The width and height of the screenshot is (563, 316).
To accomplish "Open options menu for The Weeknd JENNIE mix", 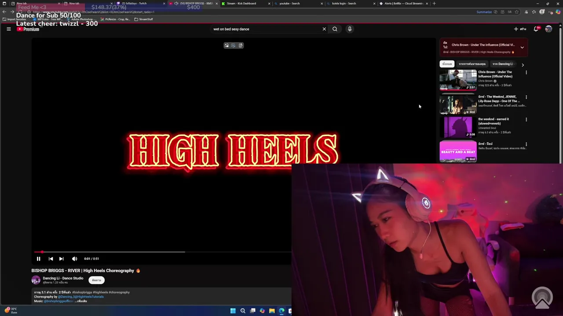I will pos(526,97).
